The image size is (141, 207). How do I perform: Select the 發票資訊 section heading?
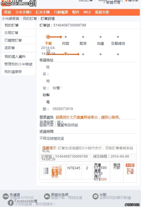tap(47, 117)
